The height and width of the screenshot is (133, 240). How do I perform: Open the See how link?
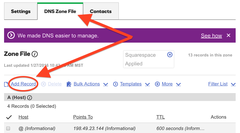click(211, 36)
